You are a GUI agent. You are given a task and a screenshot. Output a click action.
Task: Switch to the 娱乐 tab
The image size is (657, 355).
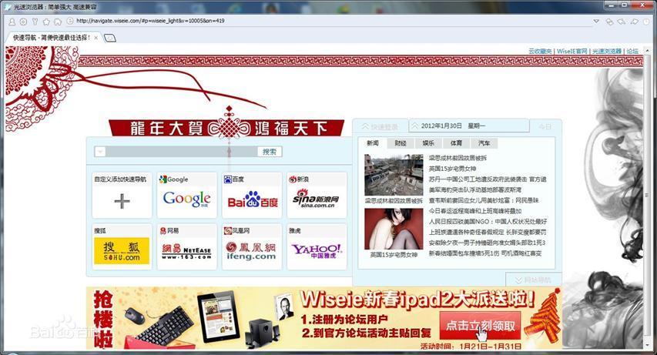[x=428, y=143]
